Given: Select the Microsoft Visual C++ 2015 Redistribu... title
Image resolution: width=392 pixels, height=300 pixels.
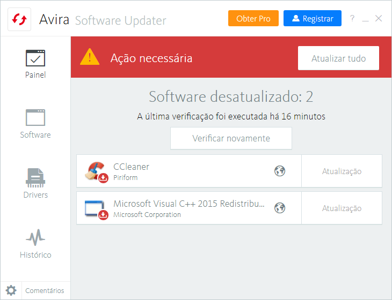Looking at the screenshot, I should tap(188, 204).
